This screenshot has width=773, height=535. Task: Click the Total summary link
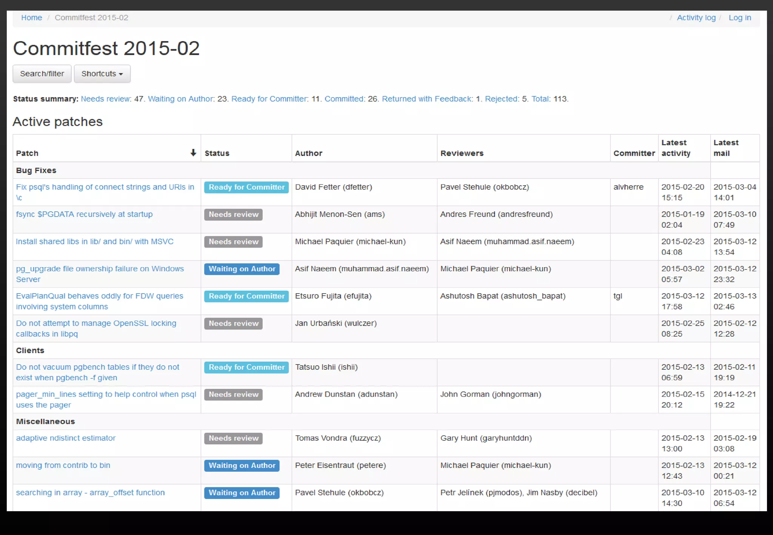(540, 99)
